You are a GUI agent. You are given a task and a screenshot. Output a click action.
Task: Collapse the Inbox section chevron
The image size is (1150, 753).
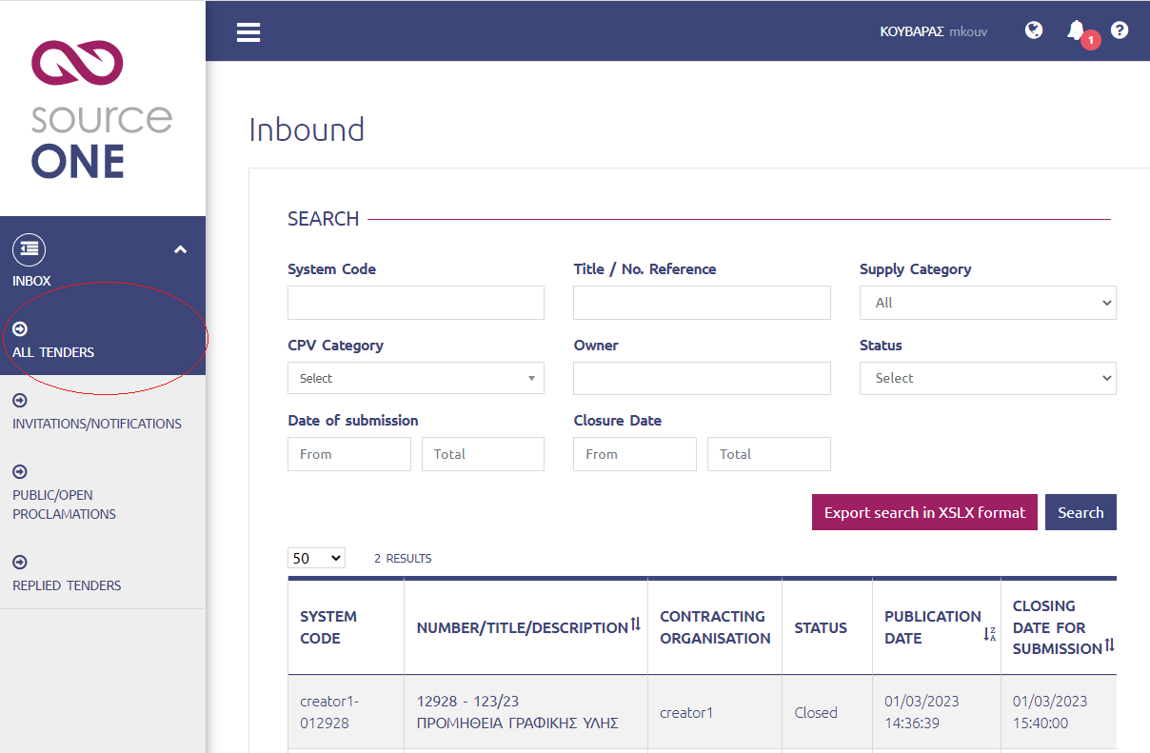click(x=180, y=248)
